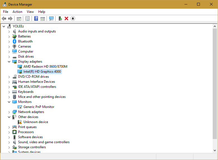Select the Computer category label
Screen dimensions: 218x160
coord(26,51)
